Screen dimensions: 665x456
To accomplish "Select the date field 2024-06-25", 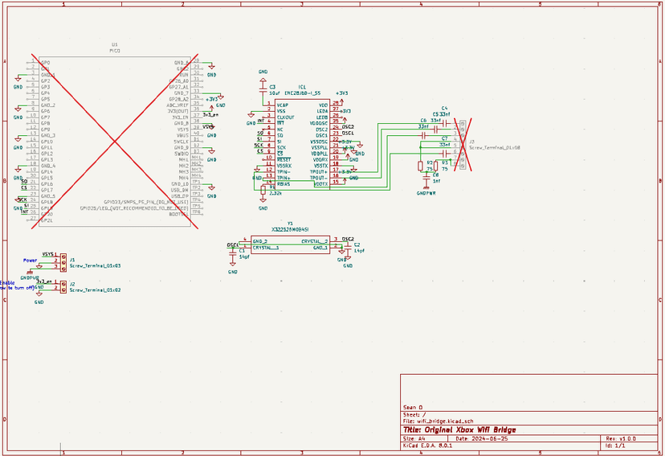I will pos(475,439).
